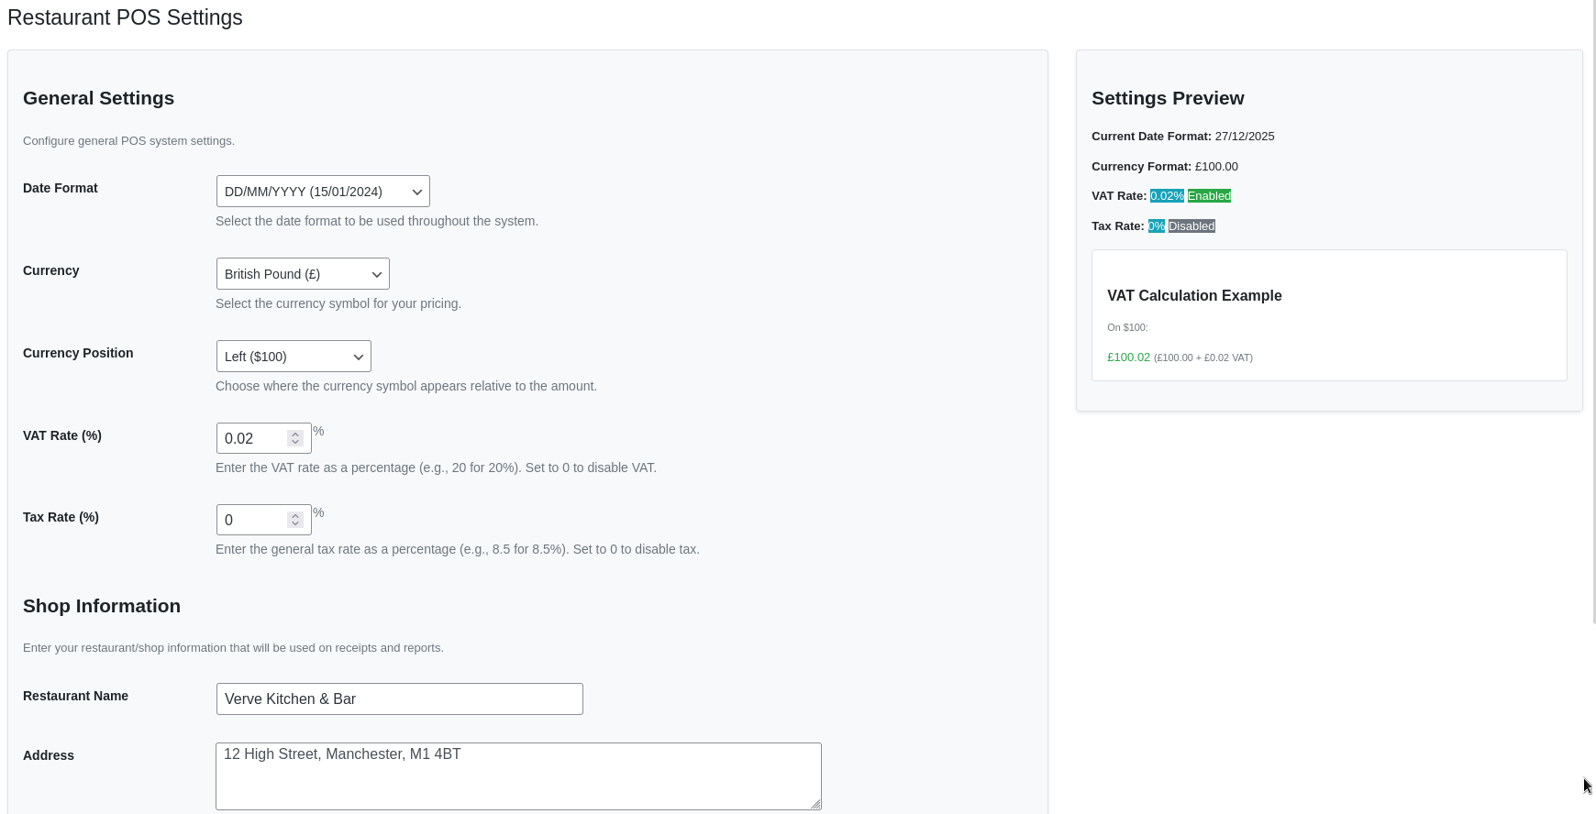Click the 0% tax rate badge
1596x814 pixels.
point(1156,226)
